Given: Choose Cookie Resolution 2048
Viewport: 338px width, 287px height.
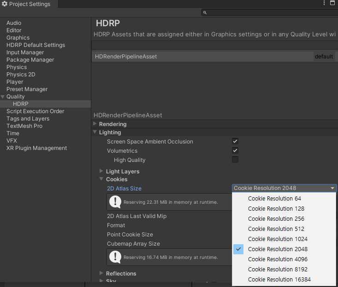Looking at the screenshot, I should (284, 249).
